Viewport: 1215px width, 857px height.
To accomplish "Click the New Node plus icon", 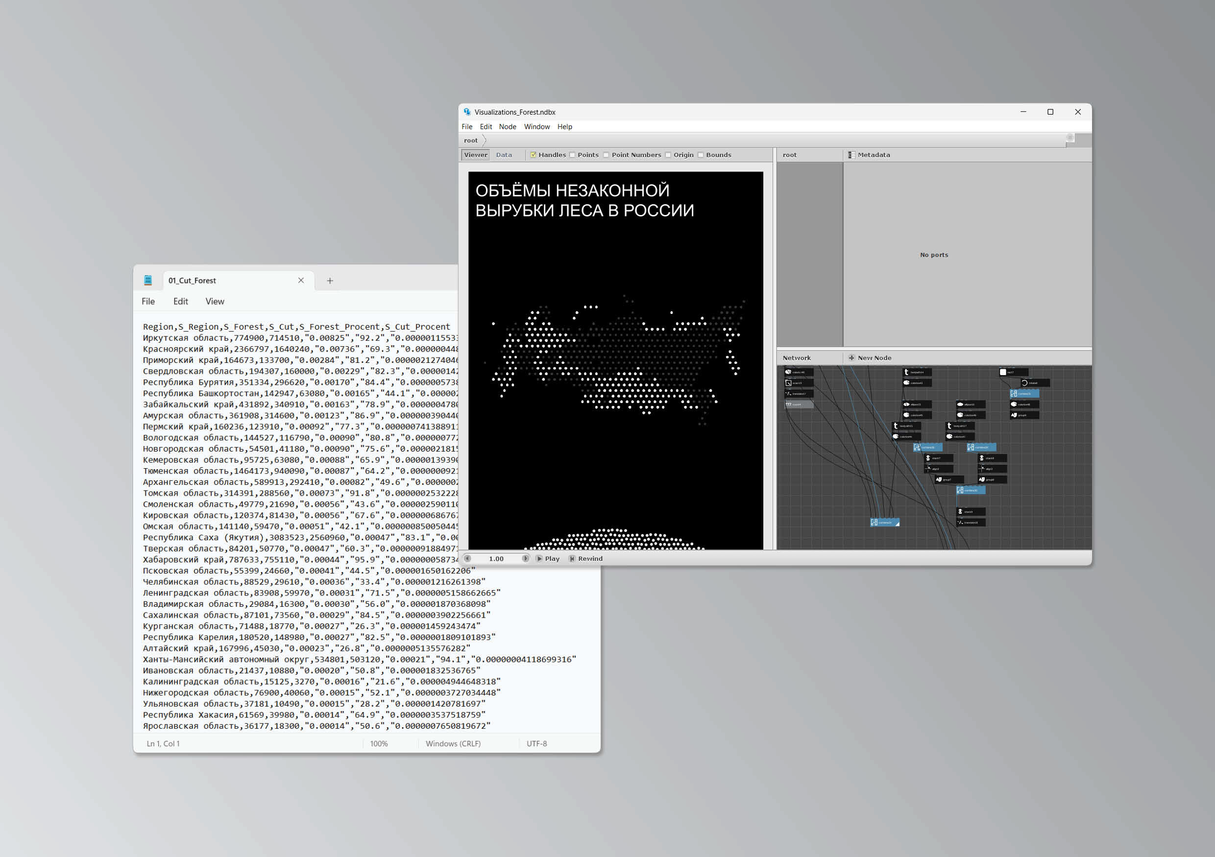I will click(851, 357).
